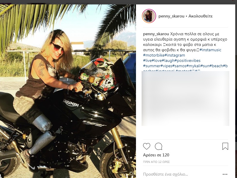Open the ΠΡΙΝ ΑΠΟ 12 ΩΡΕΣ timestamp

tap(156, 162)
